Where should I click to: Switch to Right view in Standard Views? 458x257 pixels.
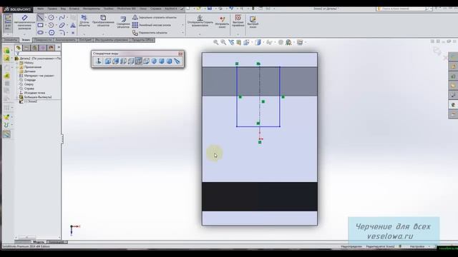[x=130, y=61]
